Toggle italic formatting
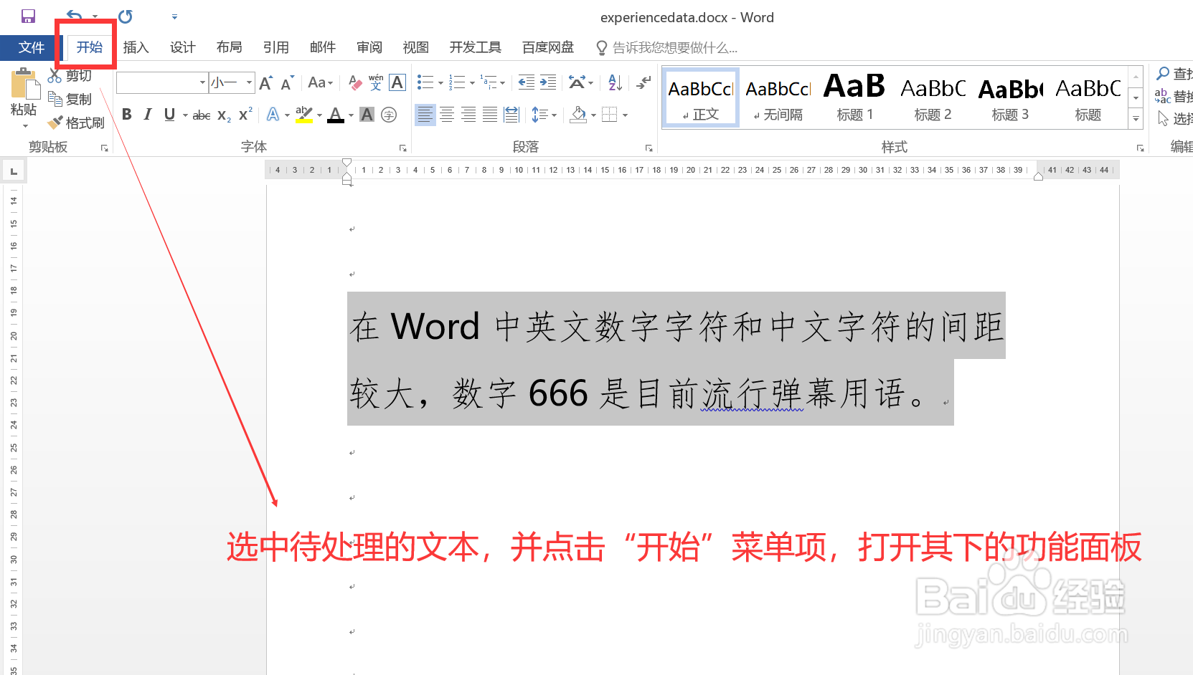Viewport: 1193px width, 675px height. click(148, 114)
